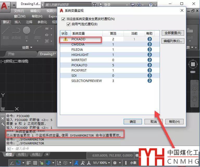The height and width of the screenshot is (167, 200).
Task: Toggle notify when system variables change
Action: [x=63, y=19]
